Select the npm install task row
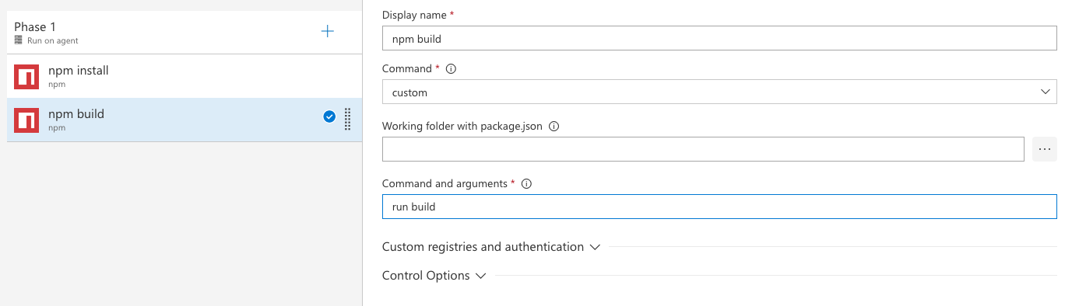The height and width of the screenshot is (306, 1072). tap(185, 76)
